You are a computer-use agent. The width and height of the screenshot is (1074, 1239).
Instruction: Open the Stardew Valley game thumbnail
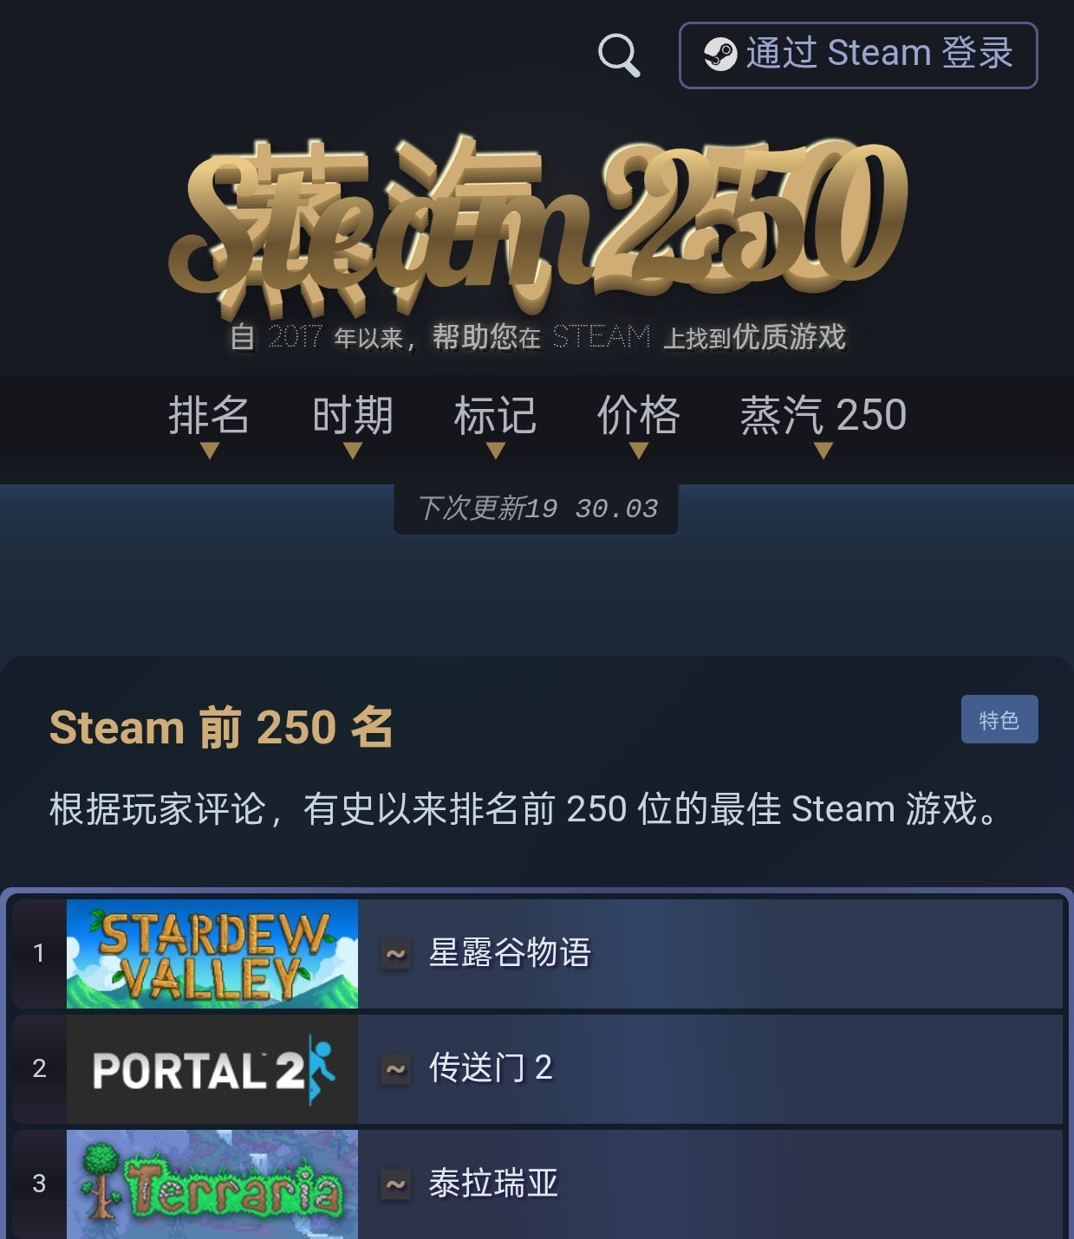[212, 954]
